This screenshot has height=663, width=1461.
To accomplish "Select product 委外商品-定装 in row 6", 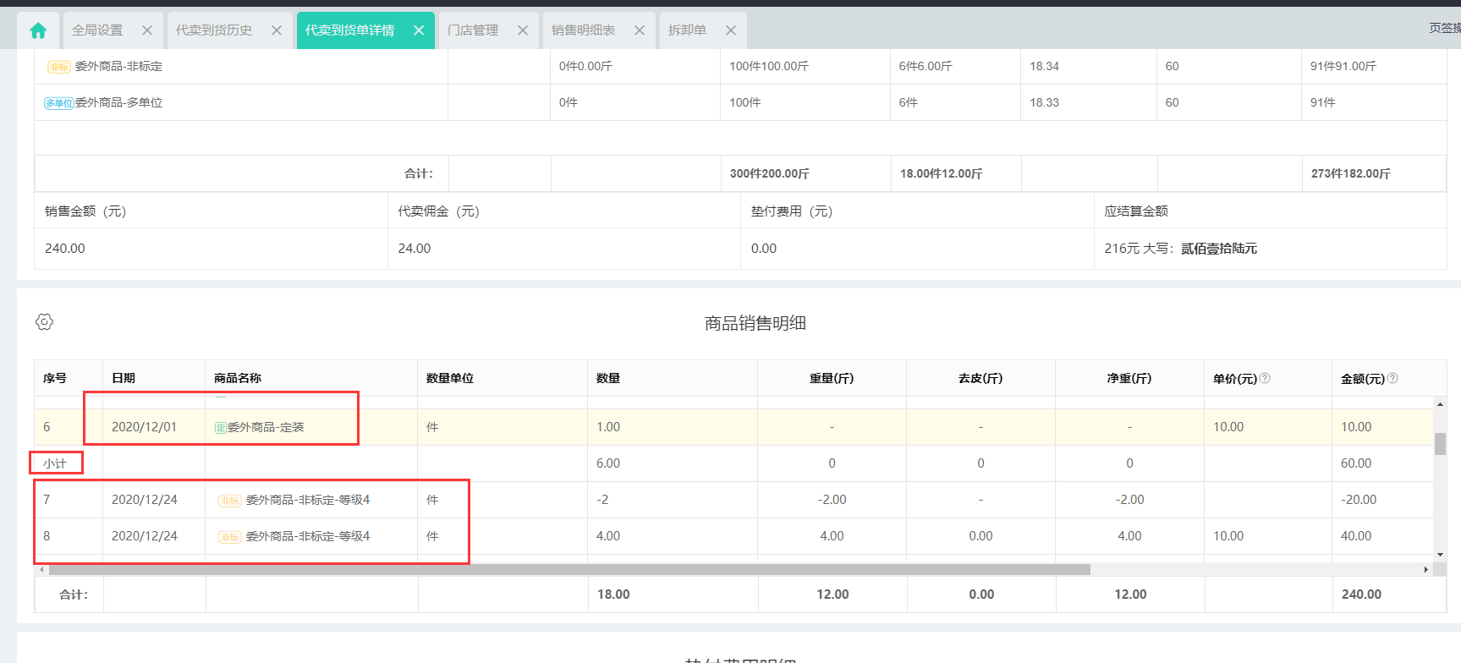I will coord(266,427).
